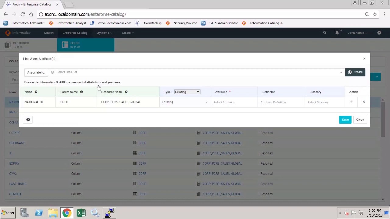Close the Link Axon Attribute dialog

point(364,59)
